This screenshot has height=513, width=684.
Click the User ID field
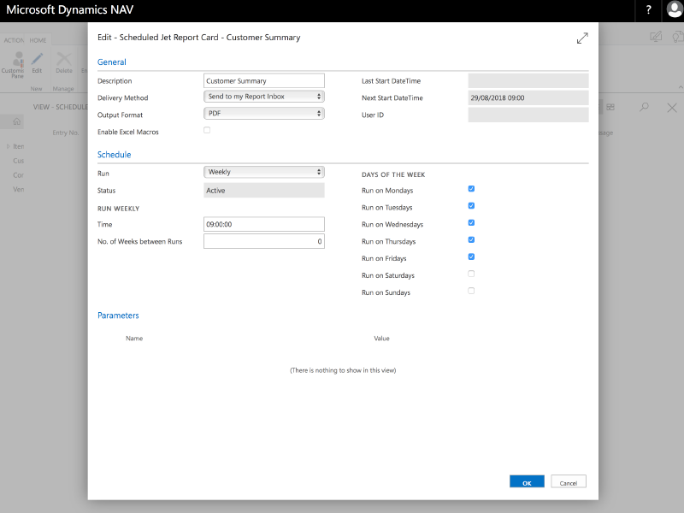click(528, 115)
